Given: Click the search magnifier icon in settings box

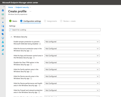Looking at the screenshot, I should click(11, 30).
